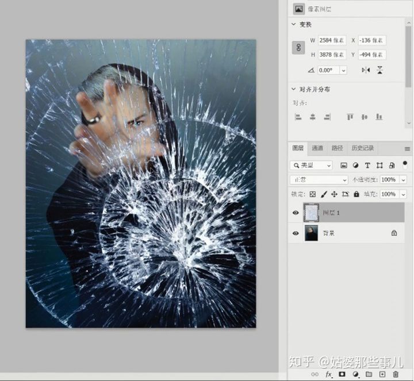This screenshot has width=414, height=381.
Task: Filter layers by pixel layer icon
Action: [x=343, y=166]
